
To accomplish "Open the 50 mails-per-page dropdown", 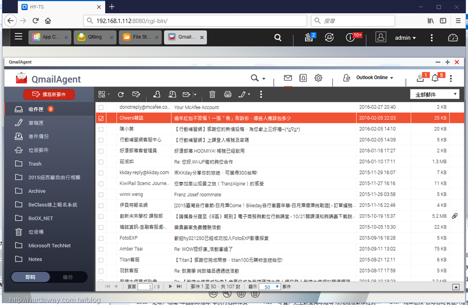I will tap(270, 287).
